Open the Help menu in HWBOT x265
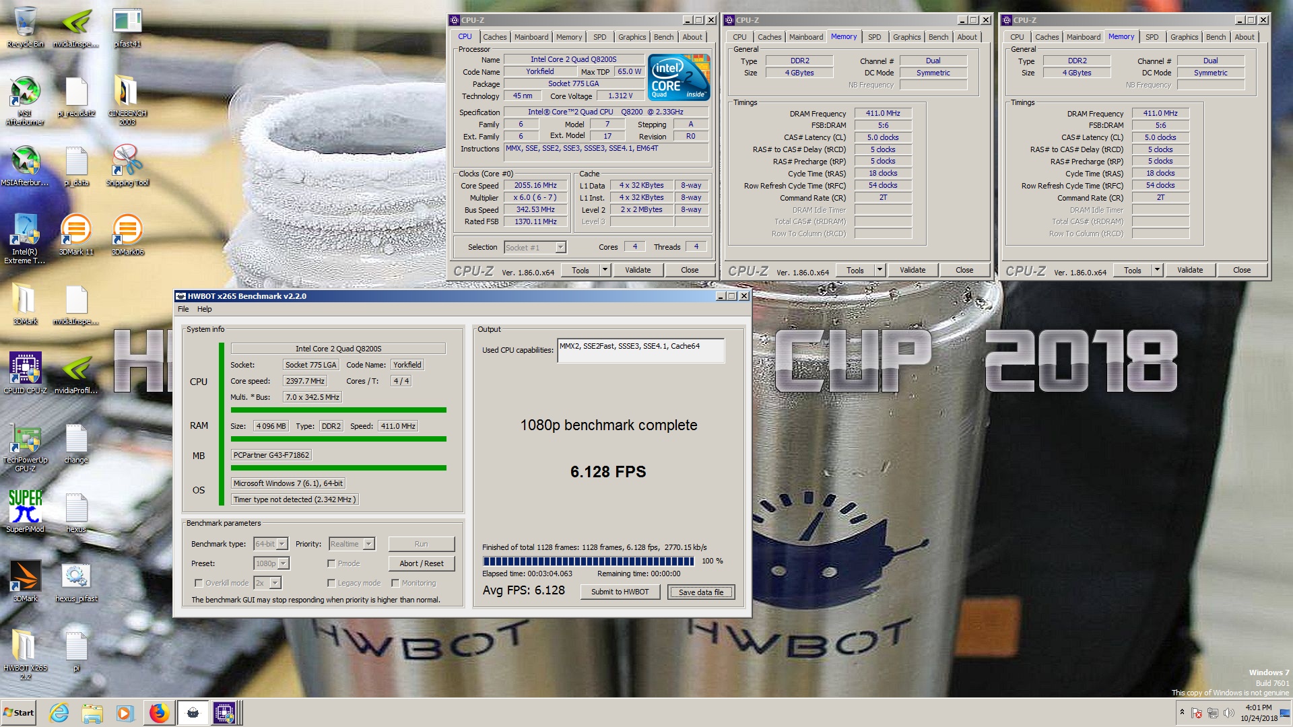The image size is (1293, 727). tap(204, 309)
